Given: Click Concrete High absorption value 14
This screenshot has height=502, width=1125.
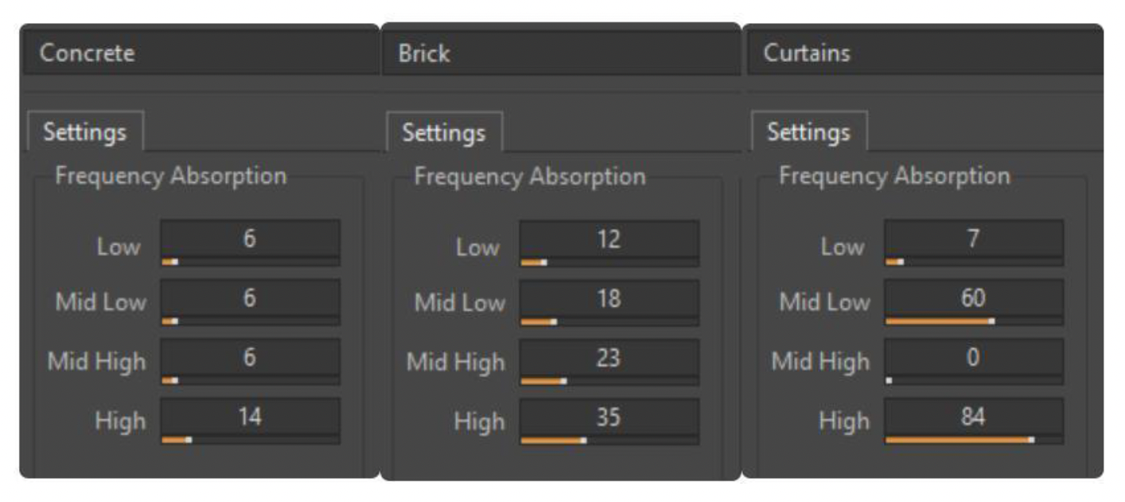Looking at the screenshot, I should click(x=250, y=418).
